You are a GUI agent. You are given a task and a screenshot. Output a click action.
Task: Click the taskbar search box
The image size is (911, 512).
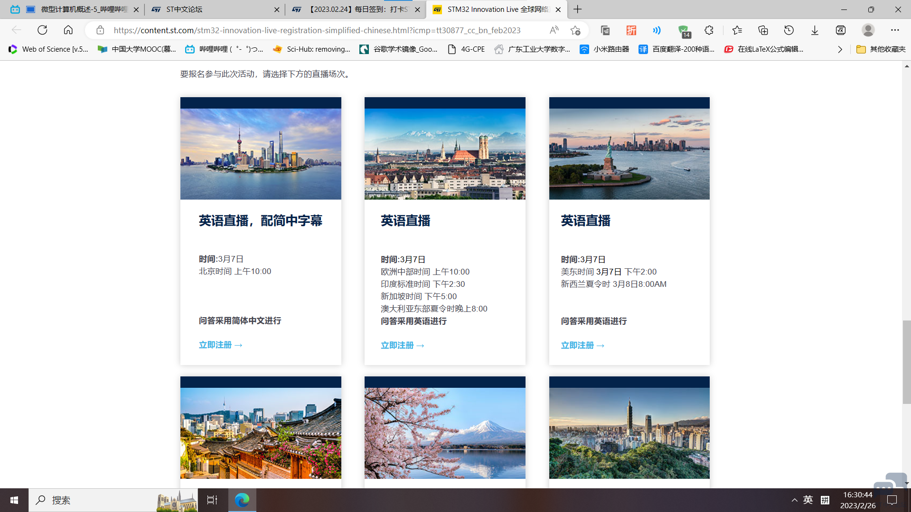tap(113, 500)
